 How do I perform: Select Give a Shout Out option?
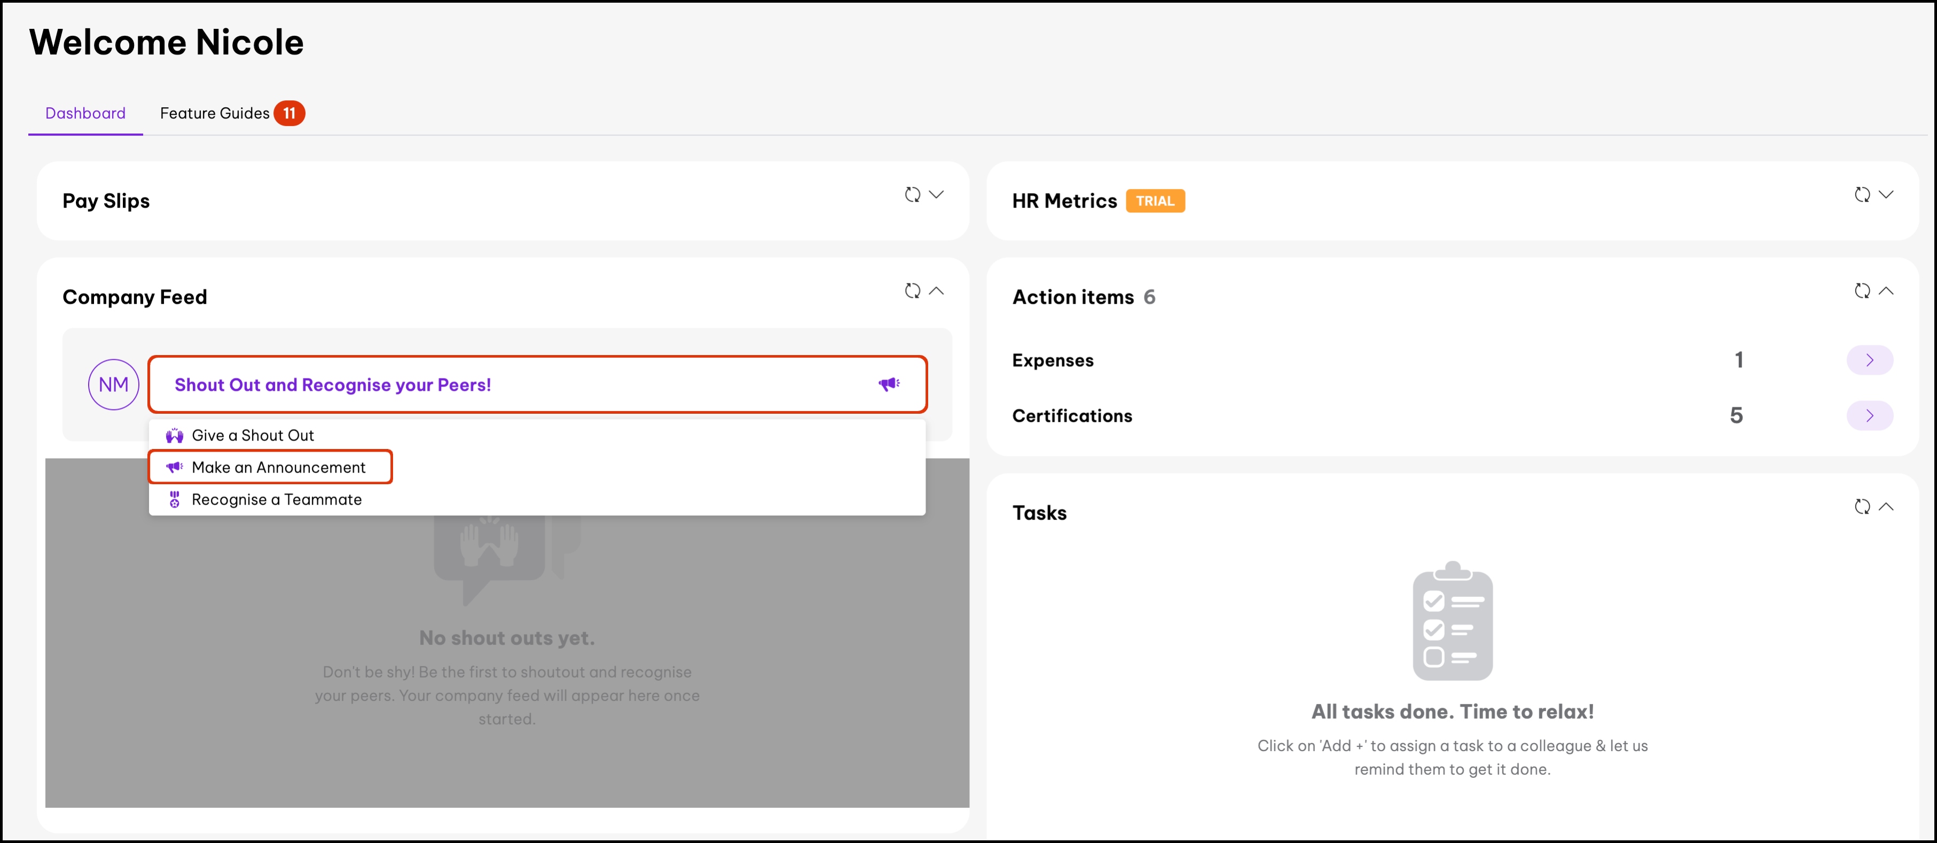pos(253,436)
